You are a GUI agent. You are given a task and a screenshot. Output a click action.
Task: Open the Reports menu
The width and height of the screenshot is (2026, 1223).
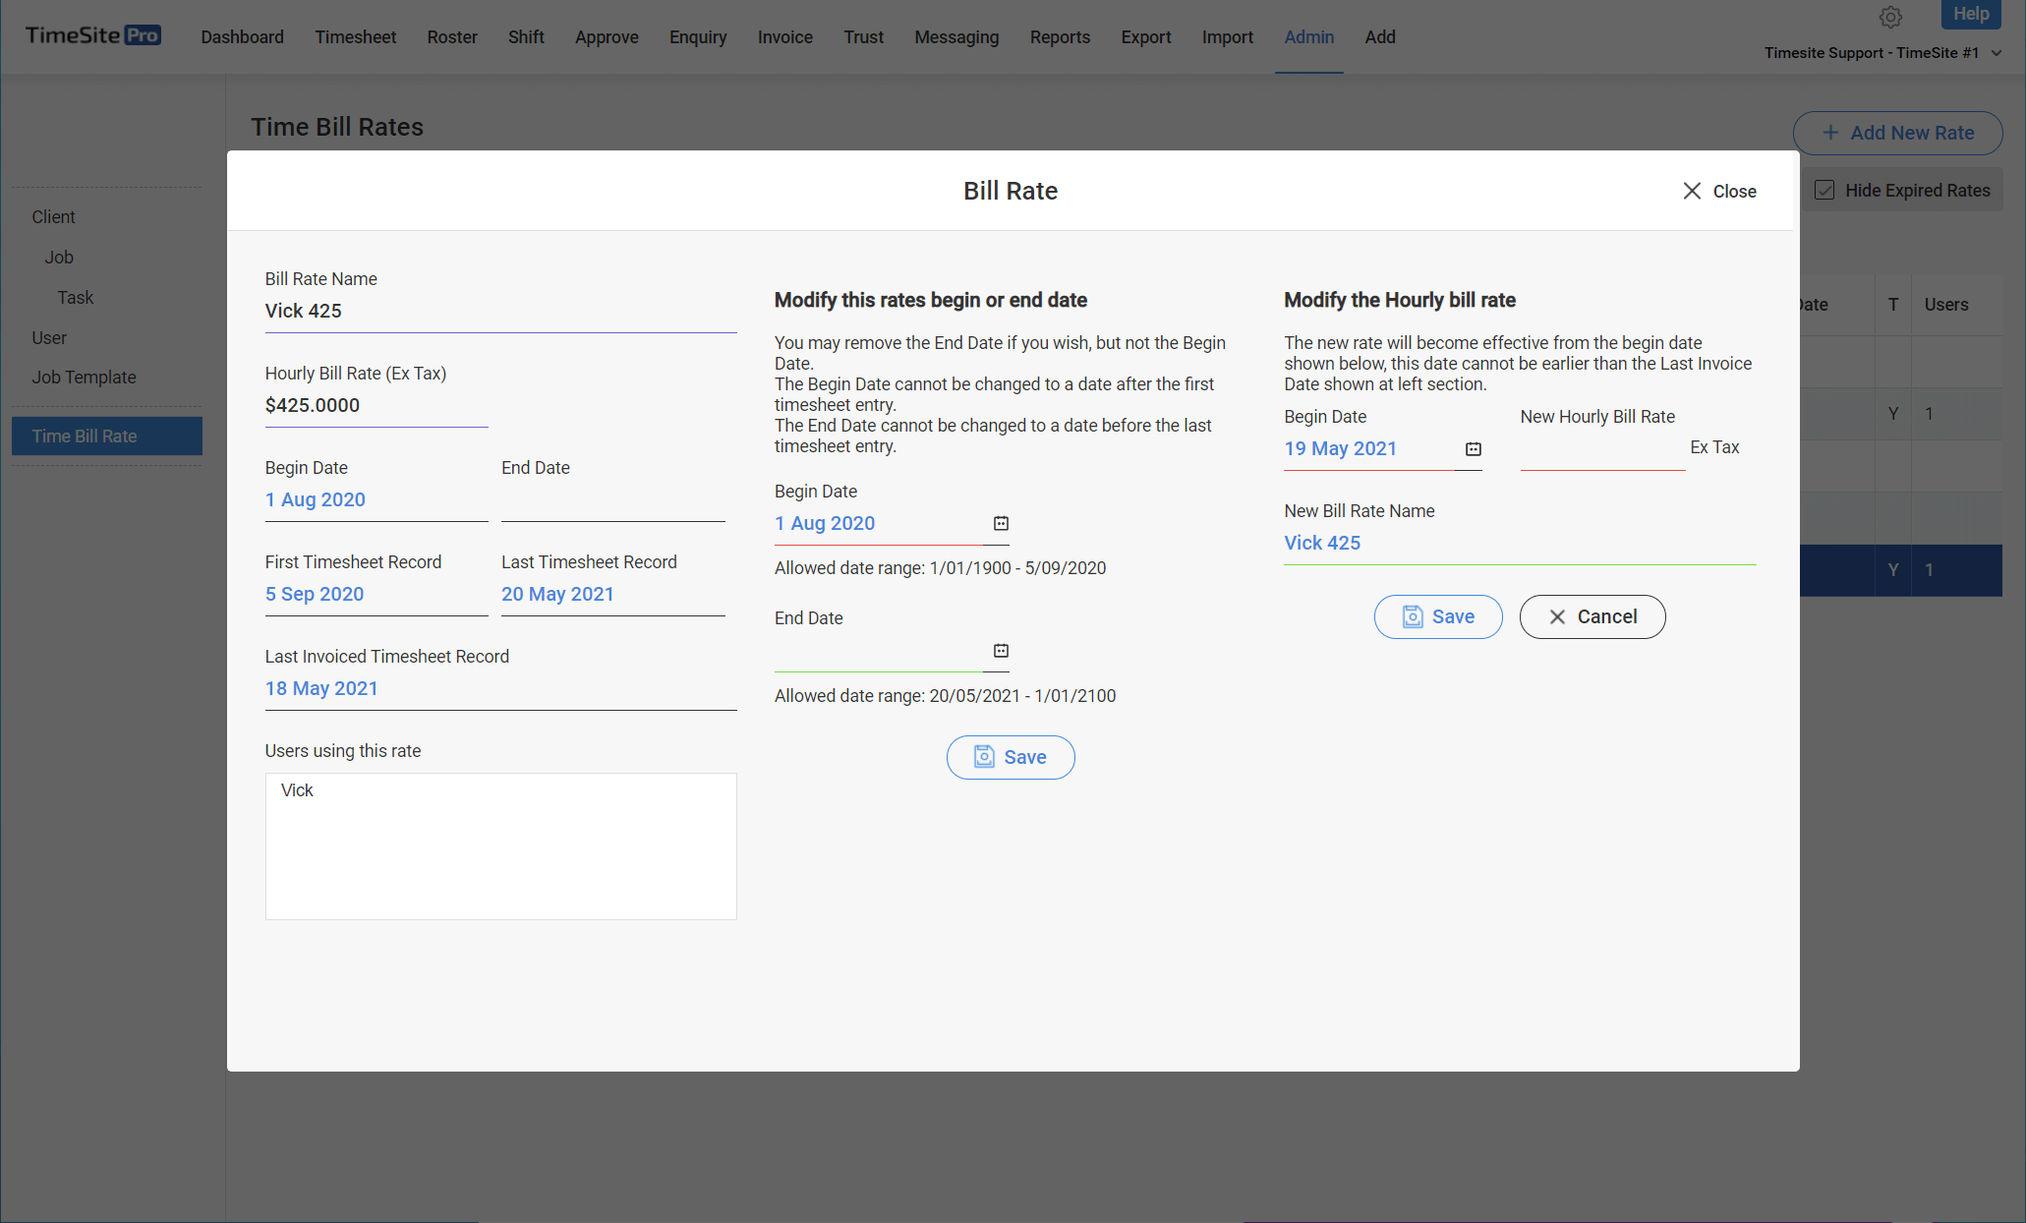click(x=1060, y=36)
